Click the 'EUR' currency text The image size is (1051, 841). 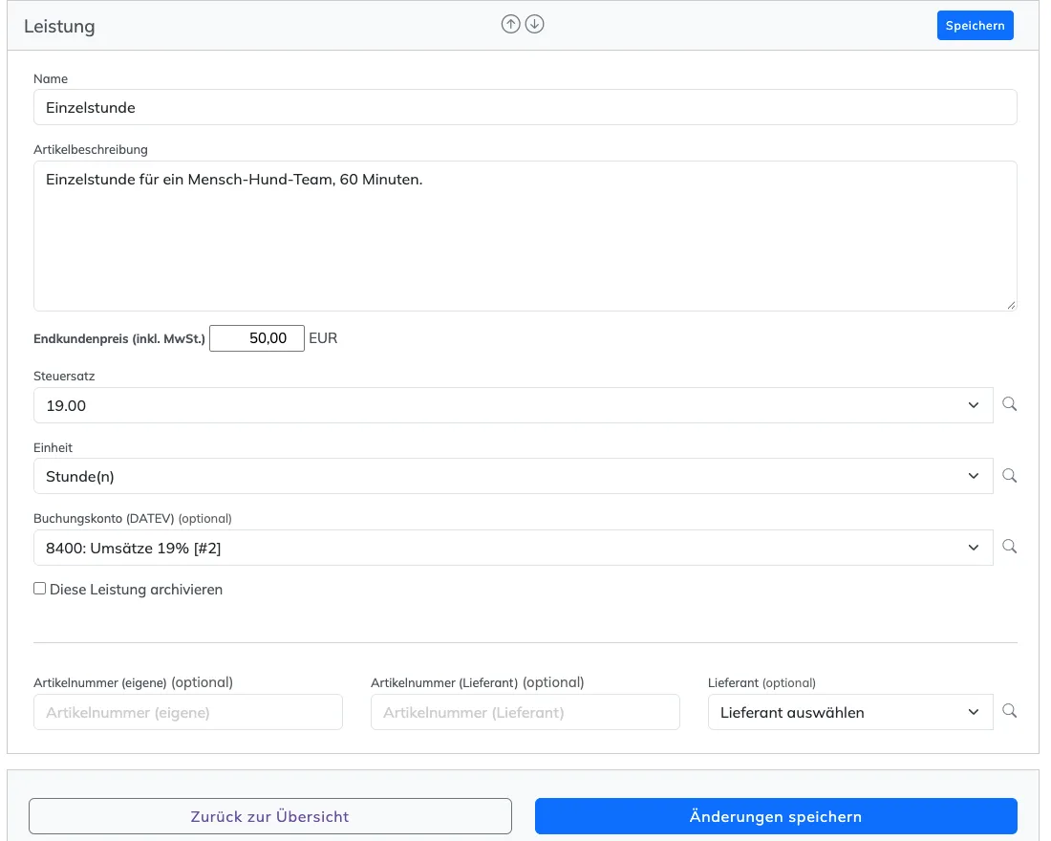tap(323, 338)
